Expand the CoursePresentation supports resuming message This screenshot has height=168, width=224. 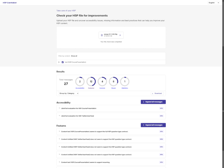111,162
